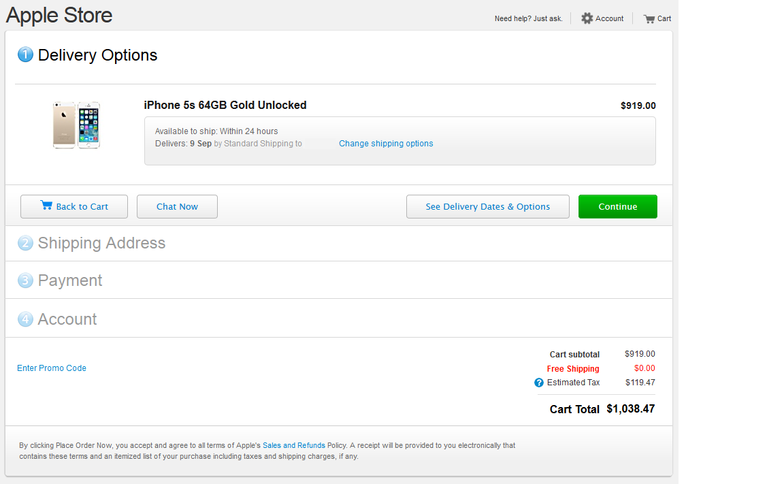Click the Apple Store title

[x=59, y=15]
